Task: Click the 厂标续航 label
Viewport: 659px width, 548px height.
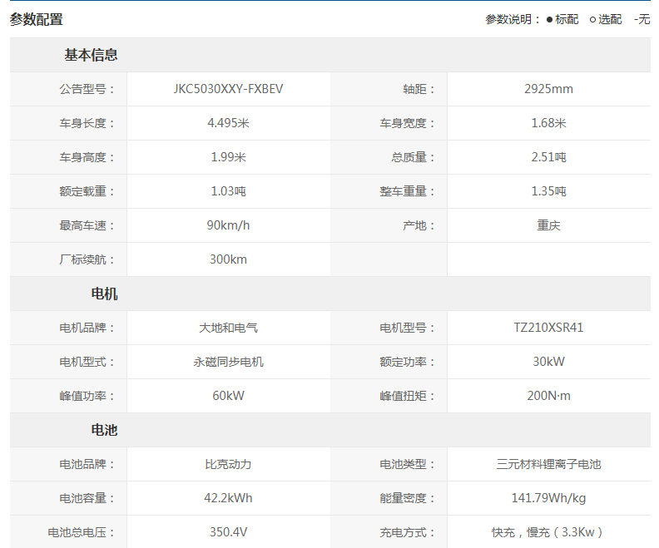Action: coord(87,259)
